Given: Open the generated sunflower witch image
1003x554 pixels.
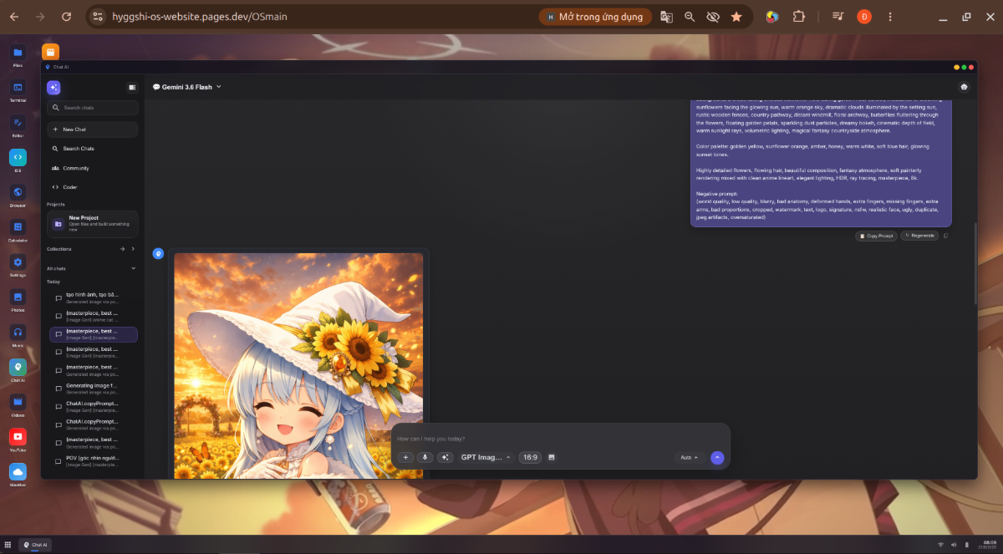Looking at the screenshot, I should pos(298,366).
